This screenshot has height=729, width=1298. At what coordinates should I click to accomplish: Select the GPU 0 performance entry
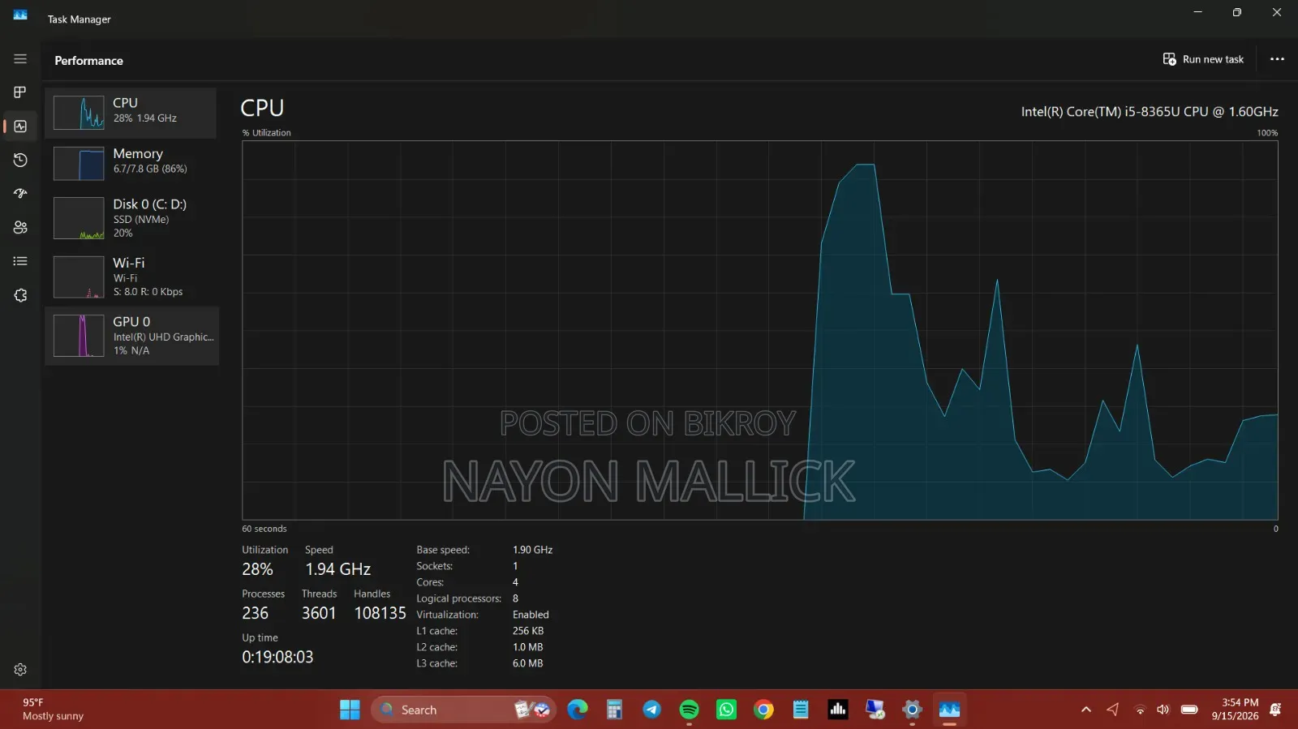click(x=131, y=336)
